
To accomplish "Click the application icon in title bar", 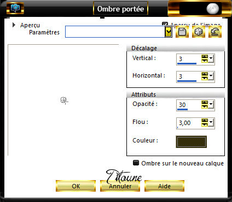I will 15,8.
